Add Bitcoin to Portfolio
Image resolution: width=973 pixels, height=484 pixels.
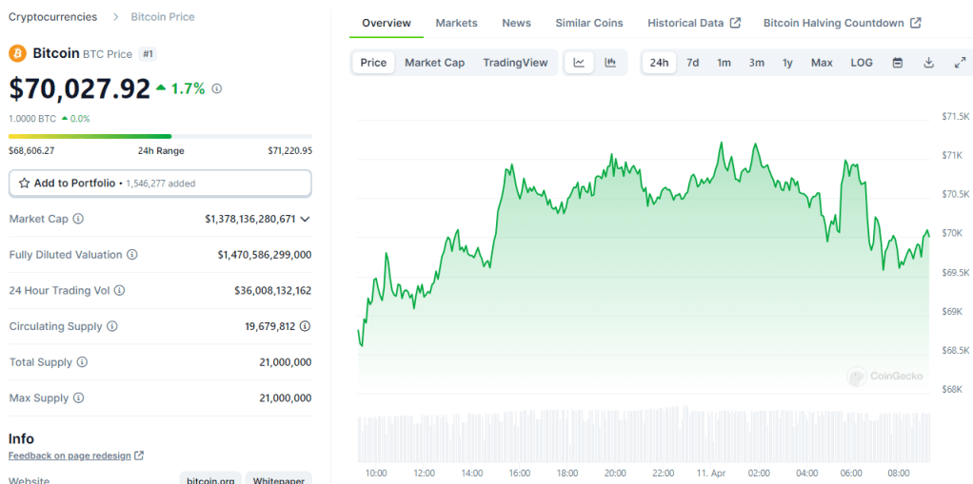coord(160,183)
